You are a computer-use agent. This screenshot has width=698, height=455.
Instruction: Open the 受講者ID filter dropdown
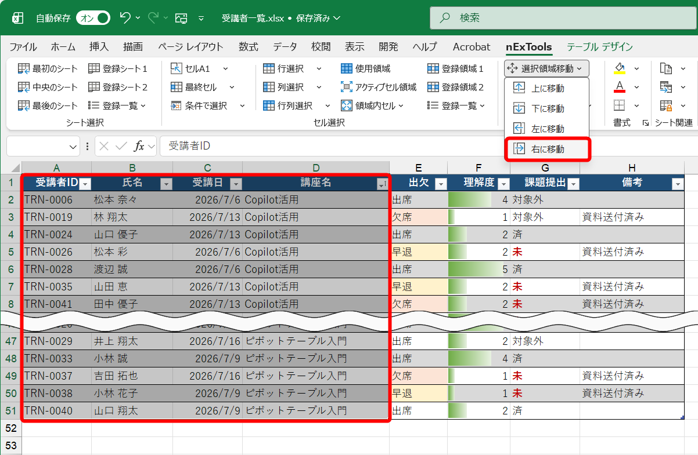click(85, 184)
